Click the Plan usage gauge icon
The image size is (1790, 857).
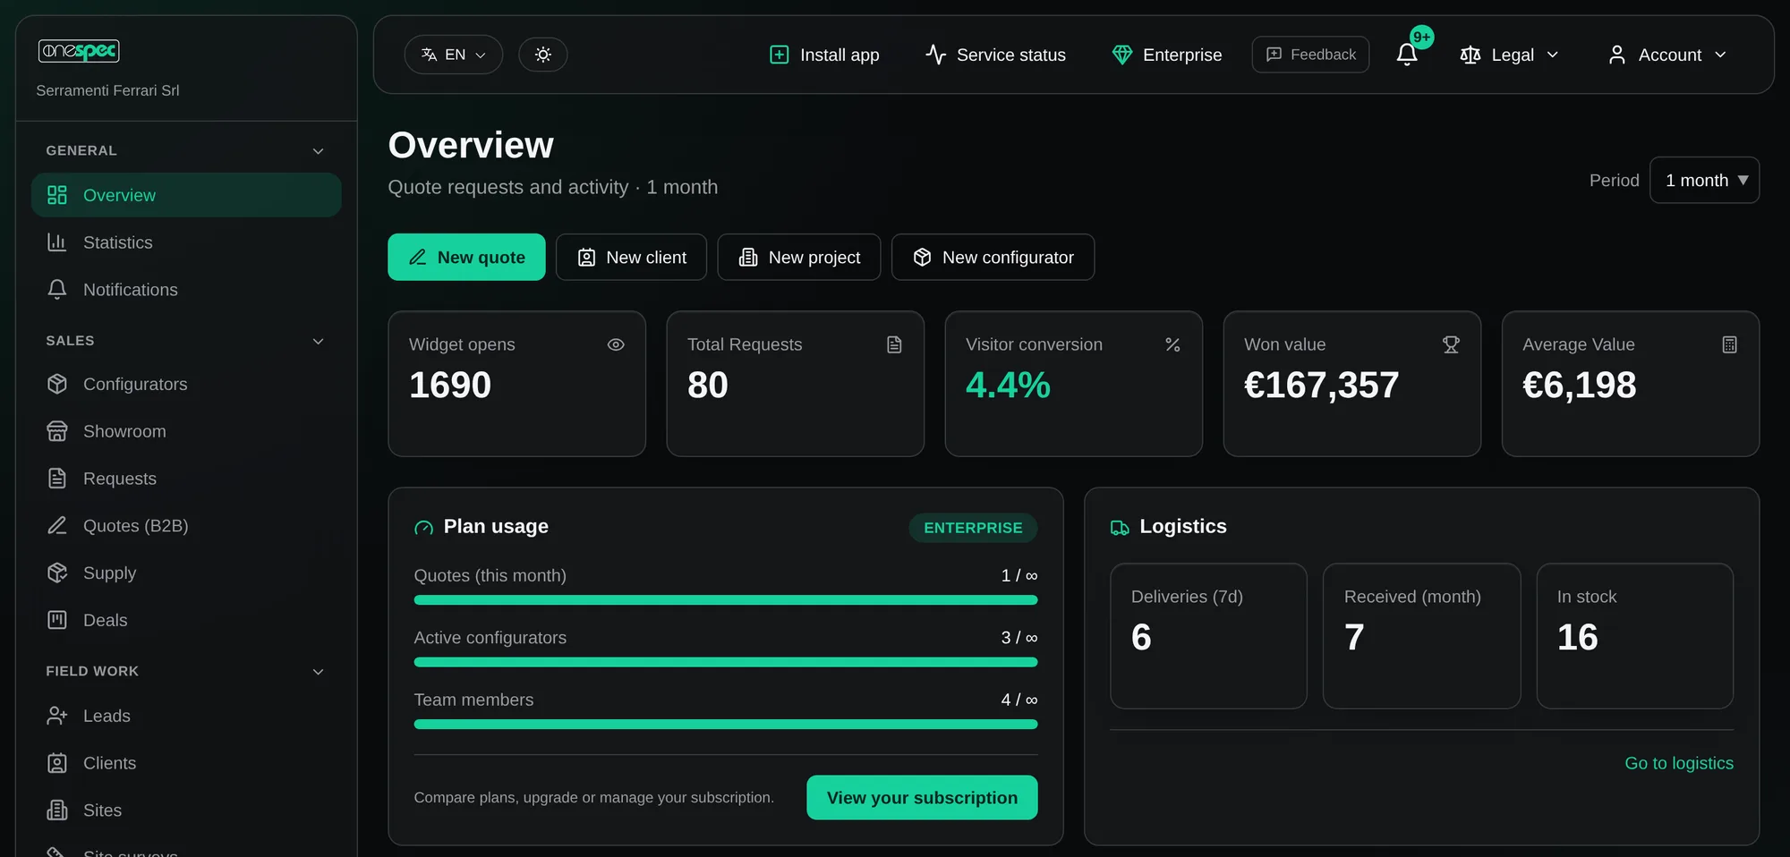(423, 528)
